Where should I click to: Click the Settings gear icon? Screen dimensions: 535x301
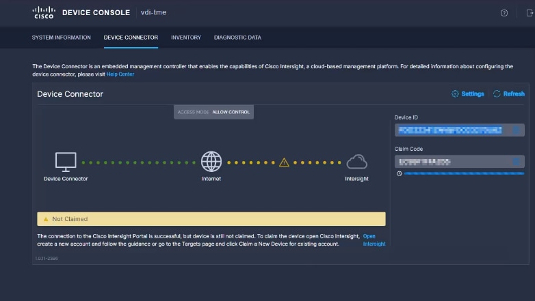tap(455, 94)
